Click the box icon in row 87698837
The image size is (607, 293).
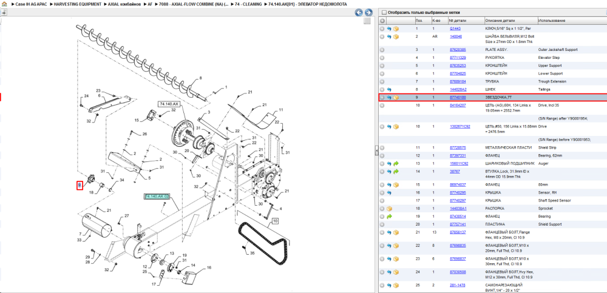pyautogui.click(x=396, y=259)
